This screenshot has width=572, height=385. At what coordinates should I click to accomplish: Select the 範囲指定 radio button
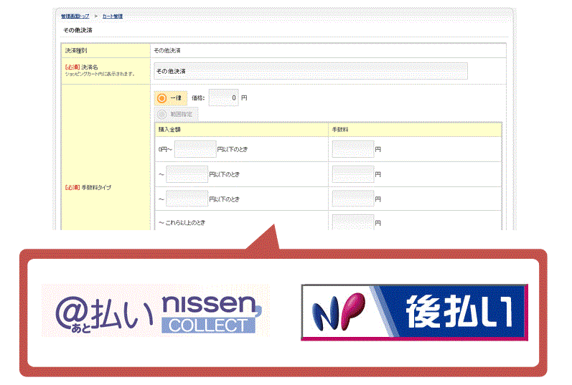[161, 115]
